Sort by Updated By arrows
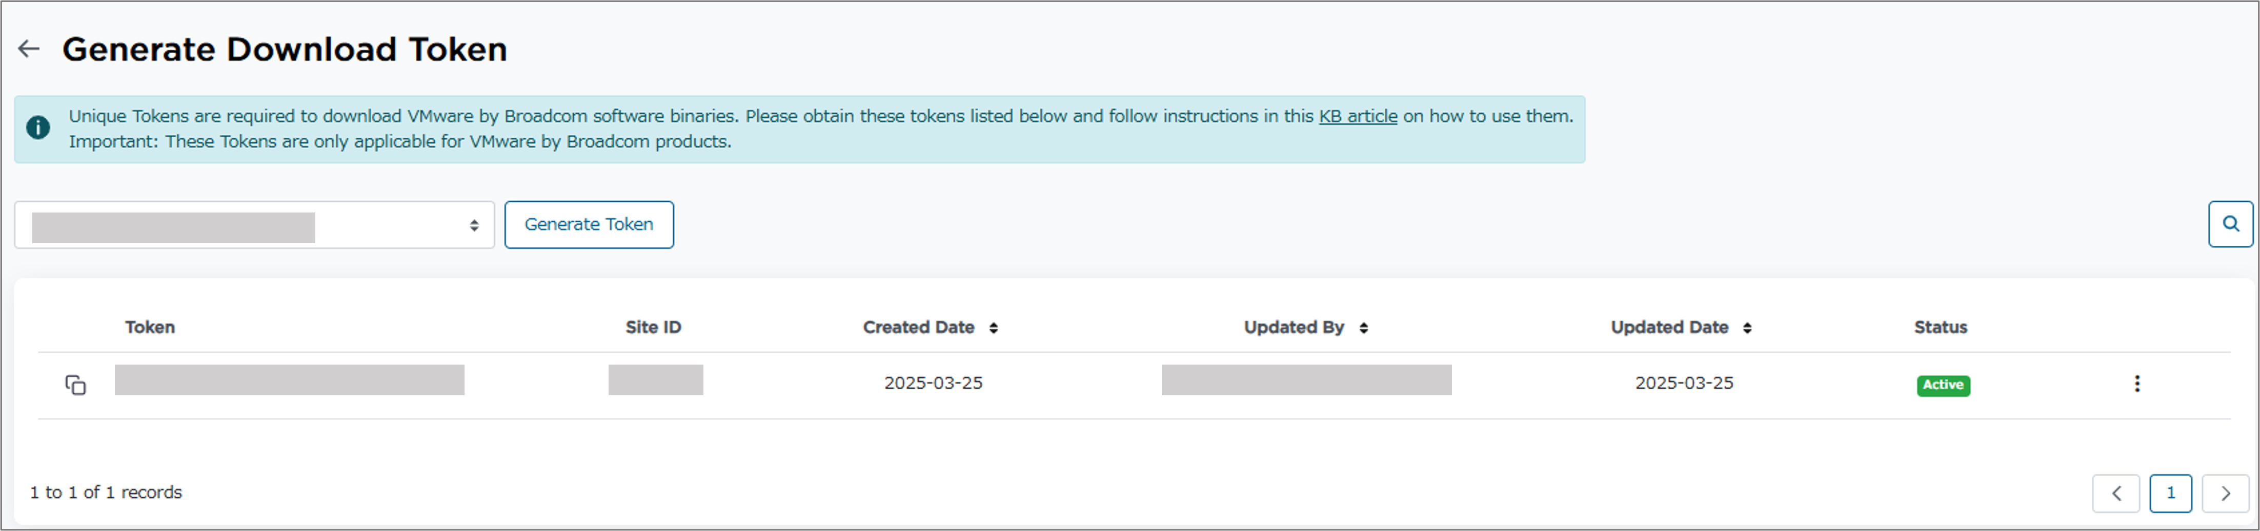 point(1363,328)
